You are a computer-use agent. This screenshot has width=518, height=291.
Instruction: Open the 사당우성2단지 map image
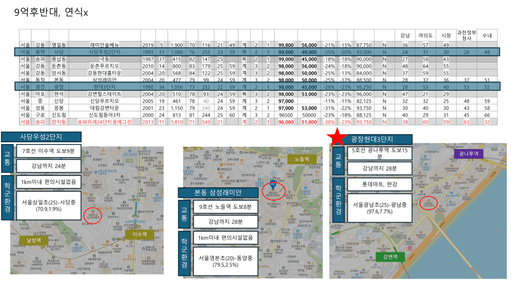87,210
